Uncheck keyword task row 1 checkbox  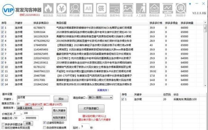coord(123,99)
